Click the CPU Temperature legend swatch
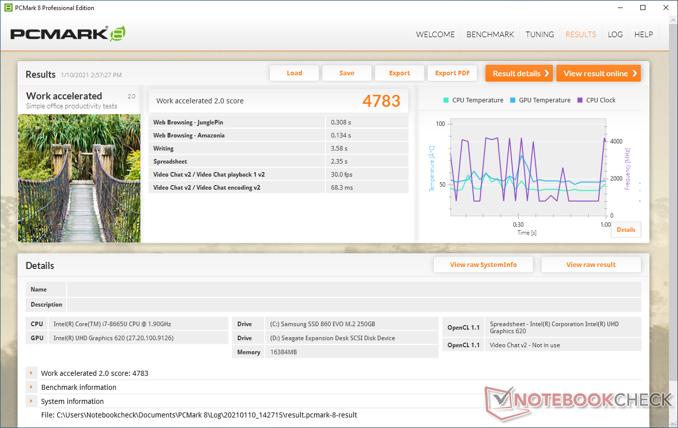This screenshot has height=428, width=678. coord(446,100)
